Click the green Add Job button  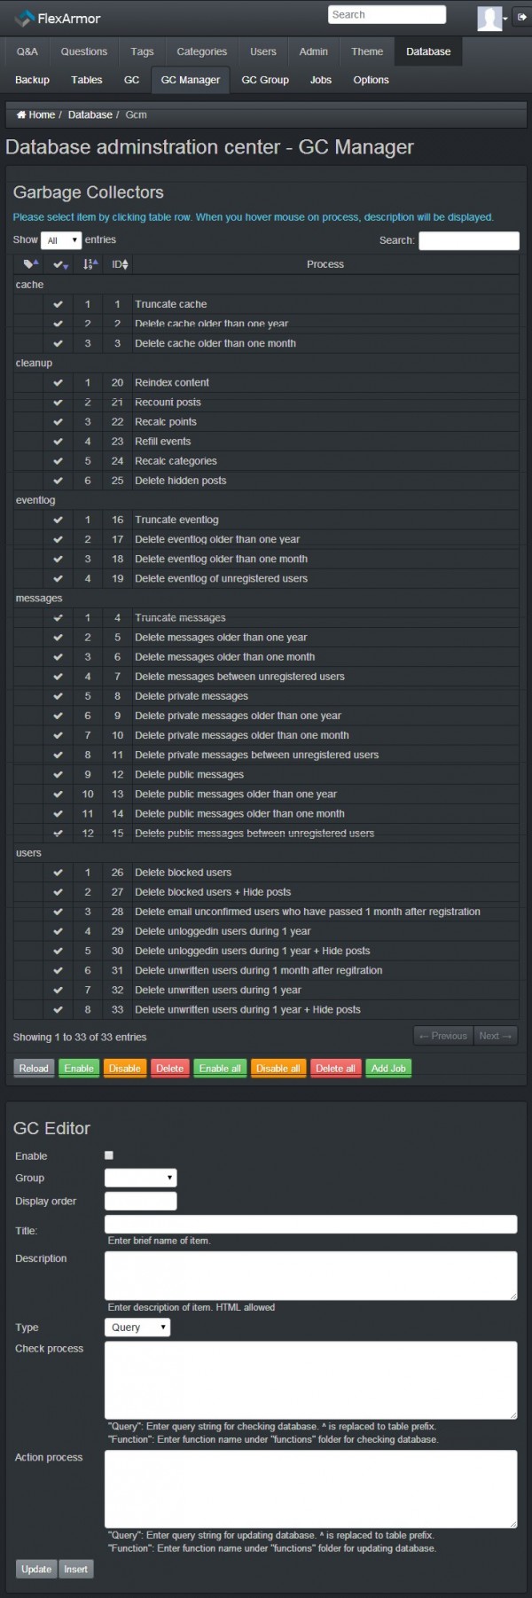[x=388, y=1069]
